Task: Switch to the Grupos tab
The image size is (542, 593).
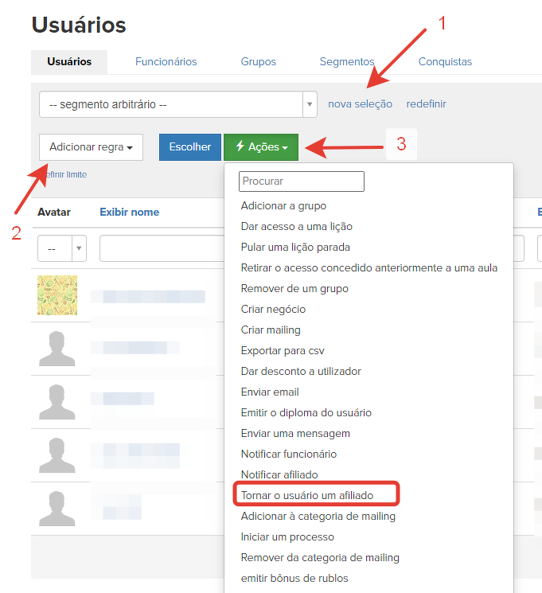Action: click(258, 61)
